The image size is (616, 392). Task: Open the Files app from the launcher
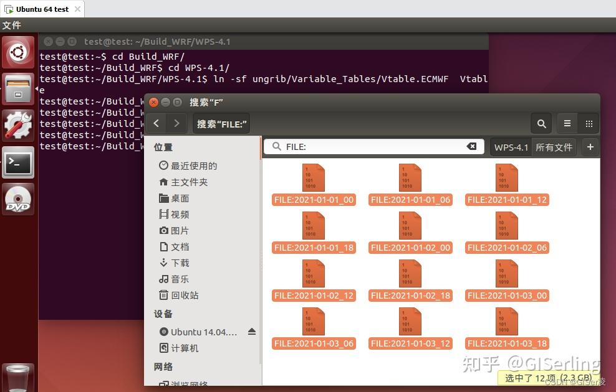click(x=18, y=88)
